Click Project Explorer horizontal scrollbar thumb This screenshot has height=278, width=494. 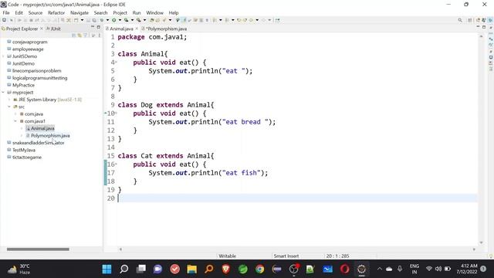click(38, 249)
